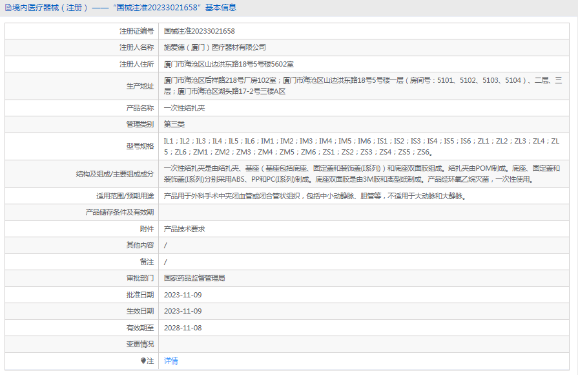Select expiry date 2028-11-08

(183, 328)
